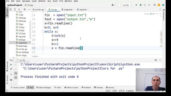Close the output.txt editor tab
The height and width of the screenshot is (96, 171).
[x=74, y=10]
